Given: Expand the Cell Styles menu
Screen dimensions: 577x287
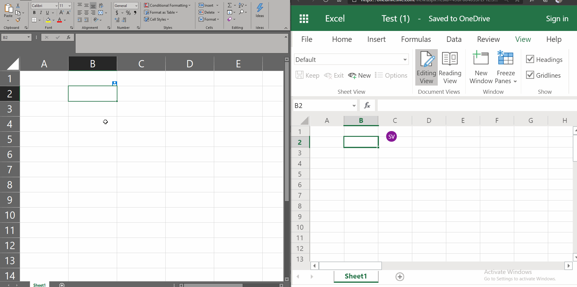Looking at the screenshot, I should point(157,19).
